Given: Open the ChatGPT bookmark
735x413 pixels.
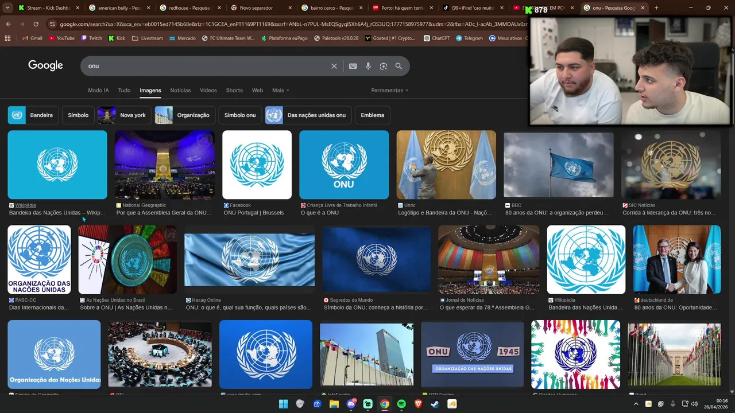Looking at the screenshot, I should pos(436,38).
